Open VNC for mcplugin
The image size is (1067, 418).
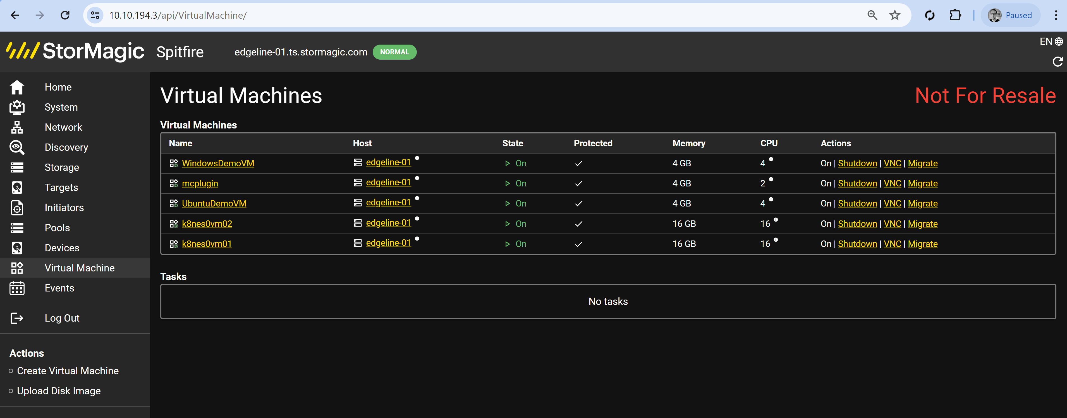point(892,183)
